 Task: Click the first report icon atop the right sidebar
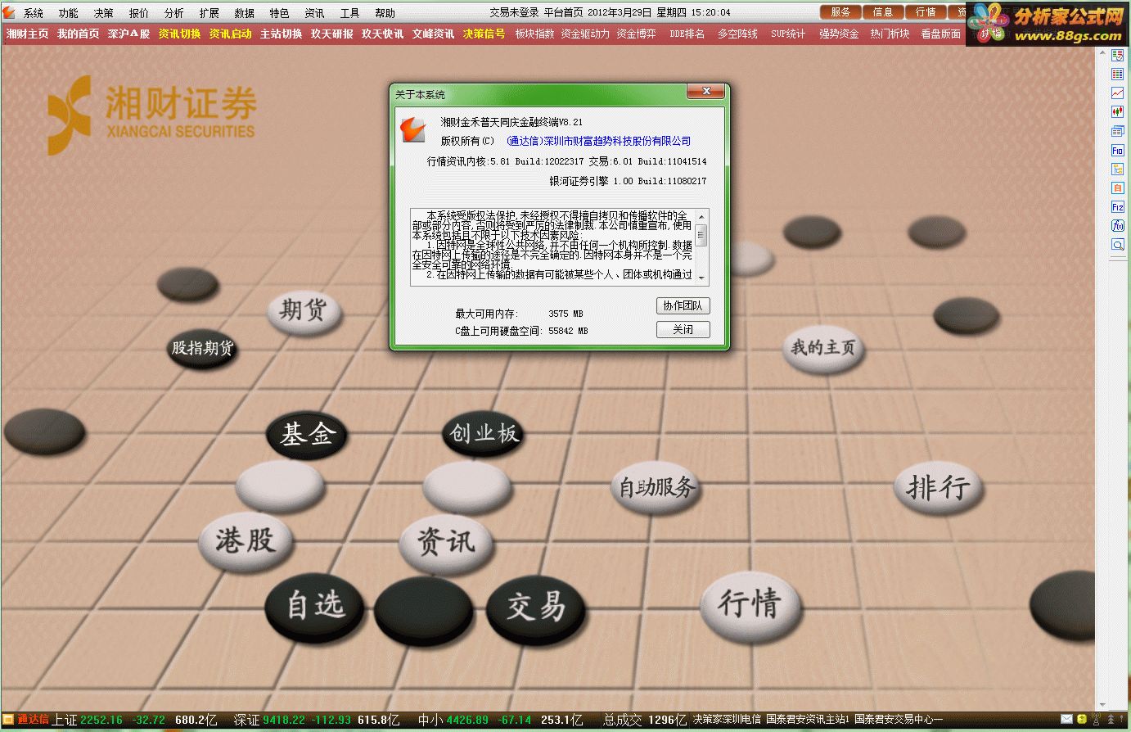click(x=1117, y=56)
